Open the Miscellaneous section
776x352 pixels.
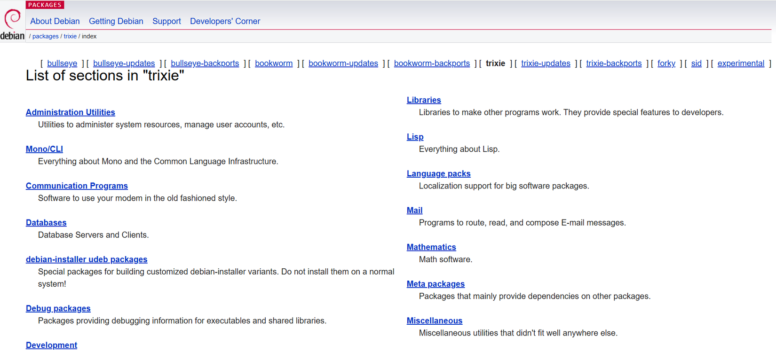click(435, 321)
